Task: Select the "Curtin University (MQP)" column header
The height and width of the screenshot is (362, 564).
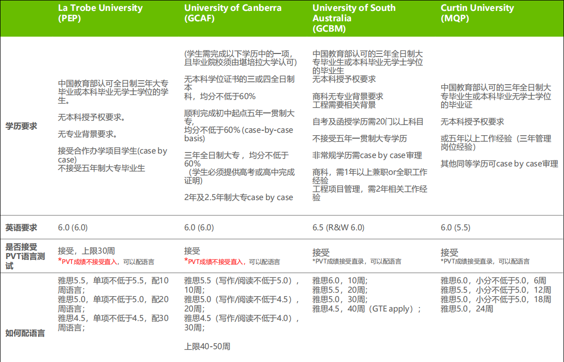Action: 477,13
